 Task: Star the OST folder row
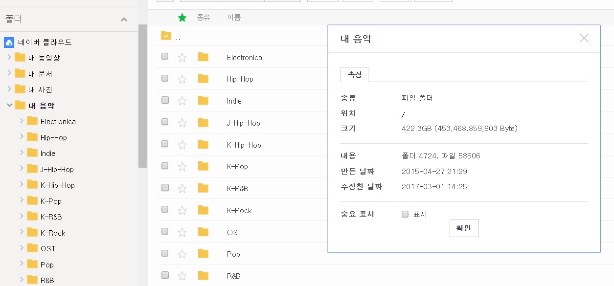[x=182, y=232]
